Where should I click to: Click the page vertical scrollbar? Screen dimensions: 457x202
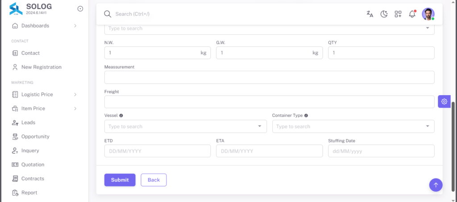click(453, 147)
